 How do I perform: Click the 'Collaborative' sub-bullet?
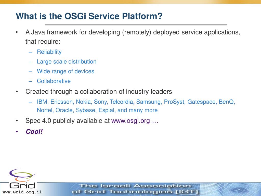point(54,81)
